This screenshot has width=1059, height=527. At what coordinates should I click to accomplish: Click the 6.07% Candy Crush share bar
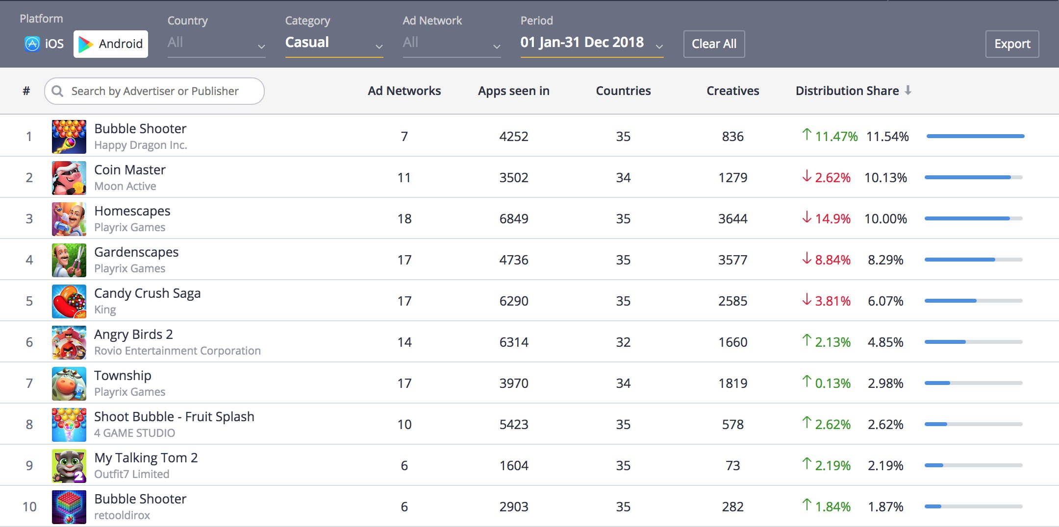(974, 301)
